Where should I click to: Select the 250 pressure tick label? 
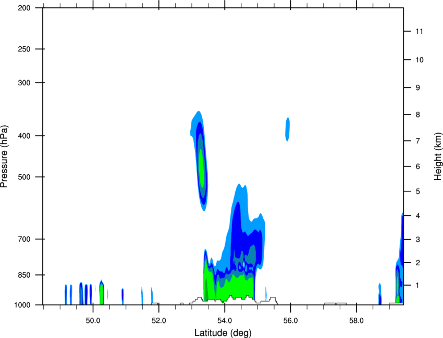24,49
